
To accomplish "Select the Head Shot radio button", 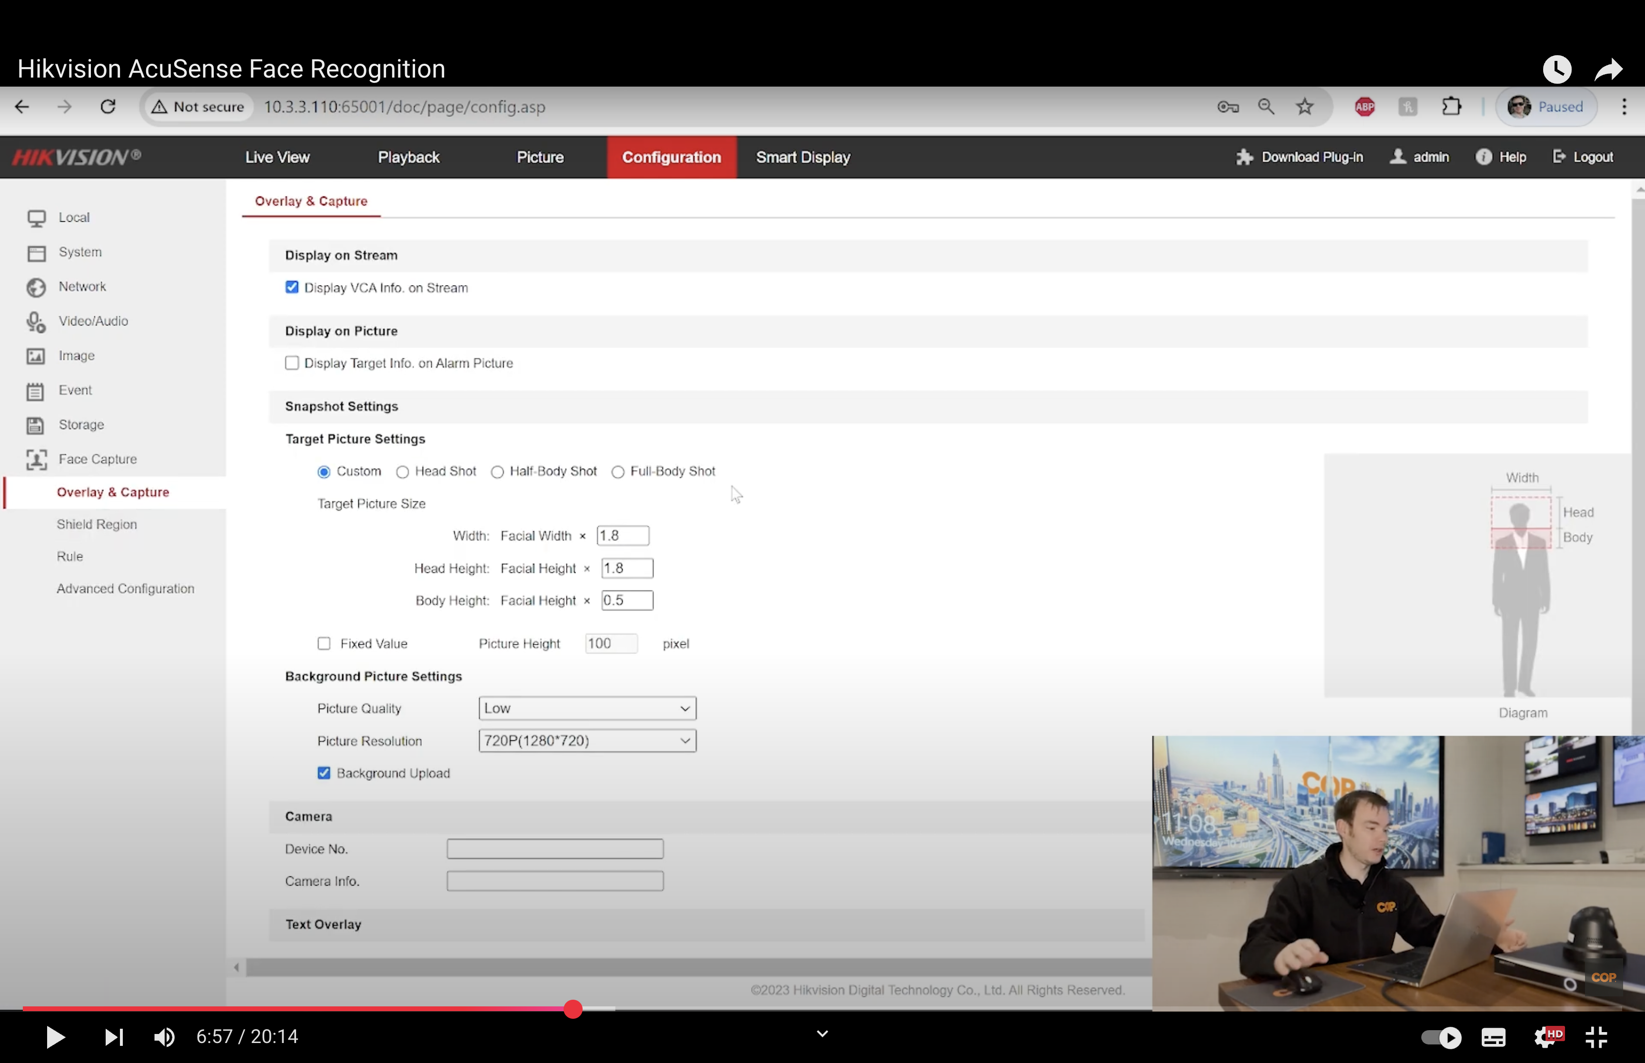I will [x=403, y=472].
